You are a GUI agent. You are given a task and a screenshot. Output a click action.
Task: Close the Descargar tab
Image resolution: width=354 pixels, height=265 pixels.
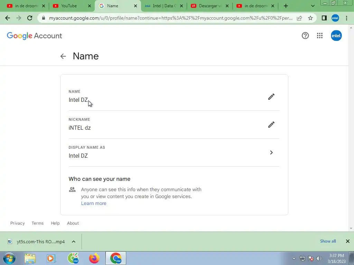click(x=227, y=6)
